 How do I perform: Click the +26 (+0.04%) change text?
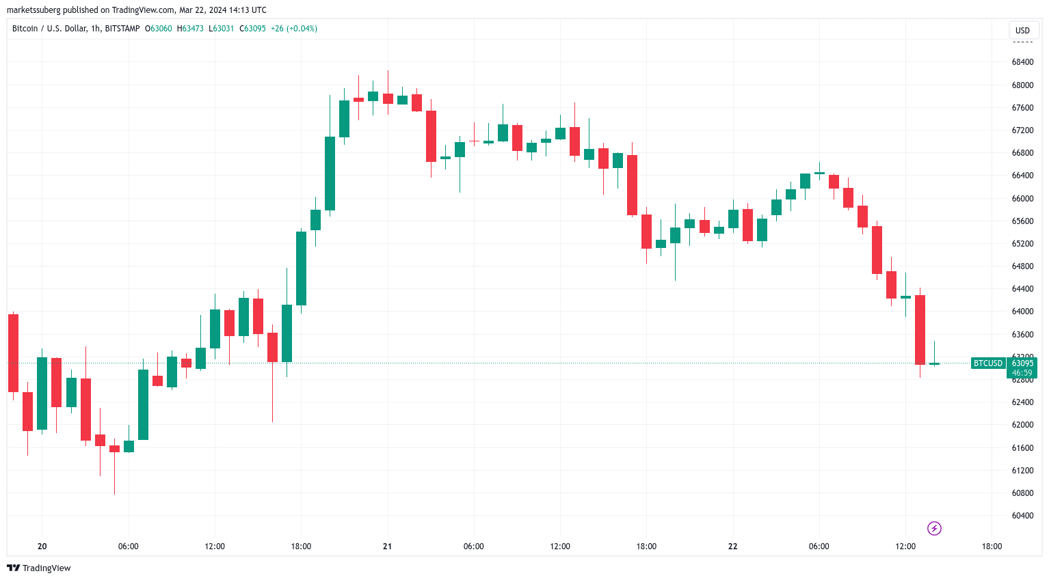[x=294, y=29]
